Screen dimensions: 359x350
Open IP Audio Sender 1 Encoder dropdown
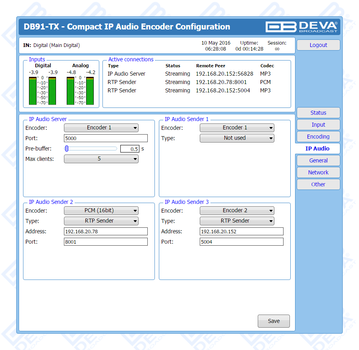pyautogui.click(x=237, y=128)
